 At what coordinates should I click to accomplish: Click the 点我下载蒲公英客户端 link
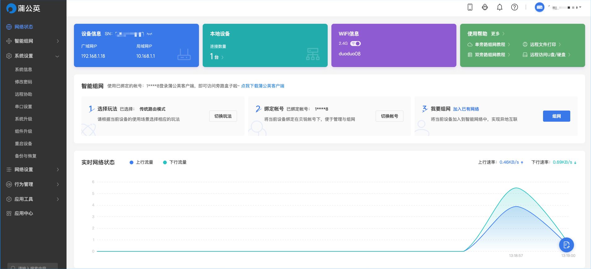point(262,86)
